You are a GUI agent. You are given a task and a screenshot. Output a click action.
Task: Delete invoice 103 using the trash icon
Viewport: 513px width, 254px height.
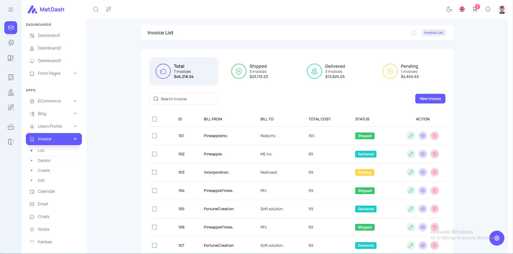point(434,172)
